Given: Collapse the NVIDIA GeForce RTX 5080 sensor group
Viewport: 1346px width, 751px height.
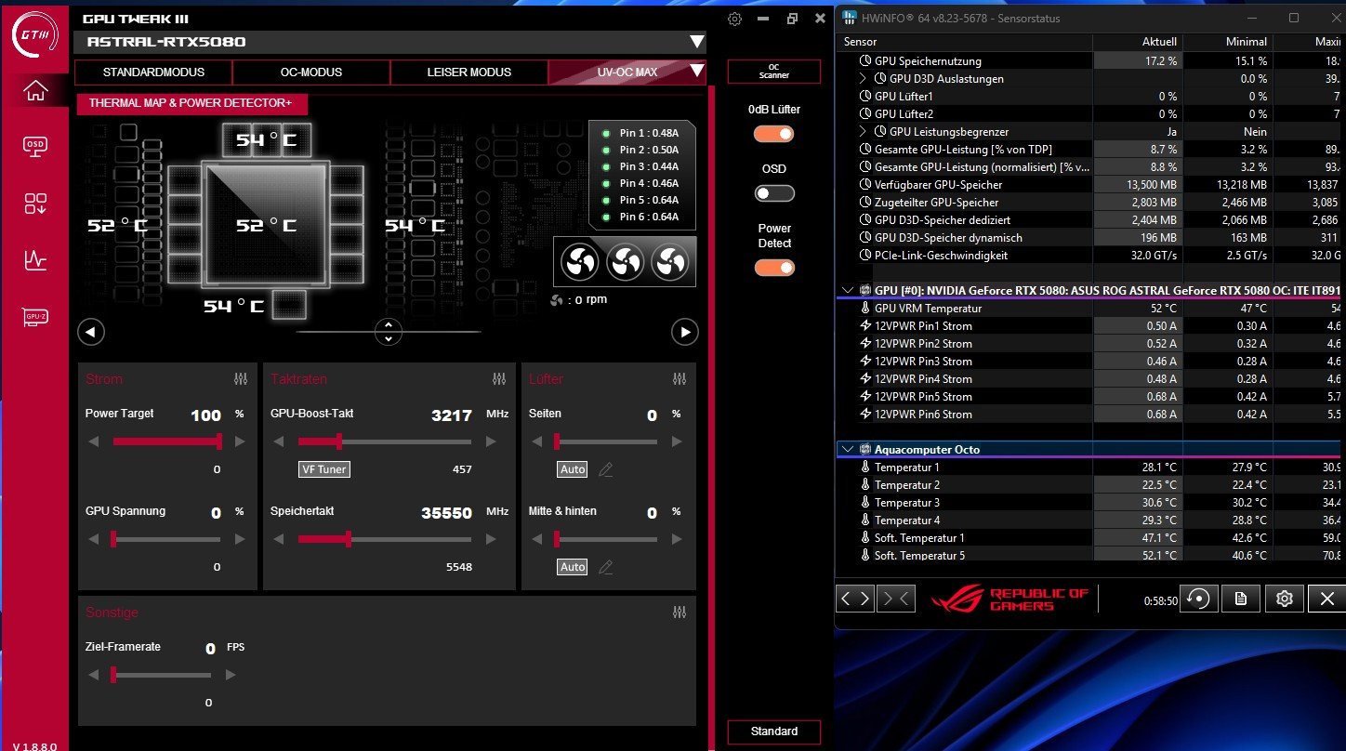Looking at the screenshot, I should 847,290.
